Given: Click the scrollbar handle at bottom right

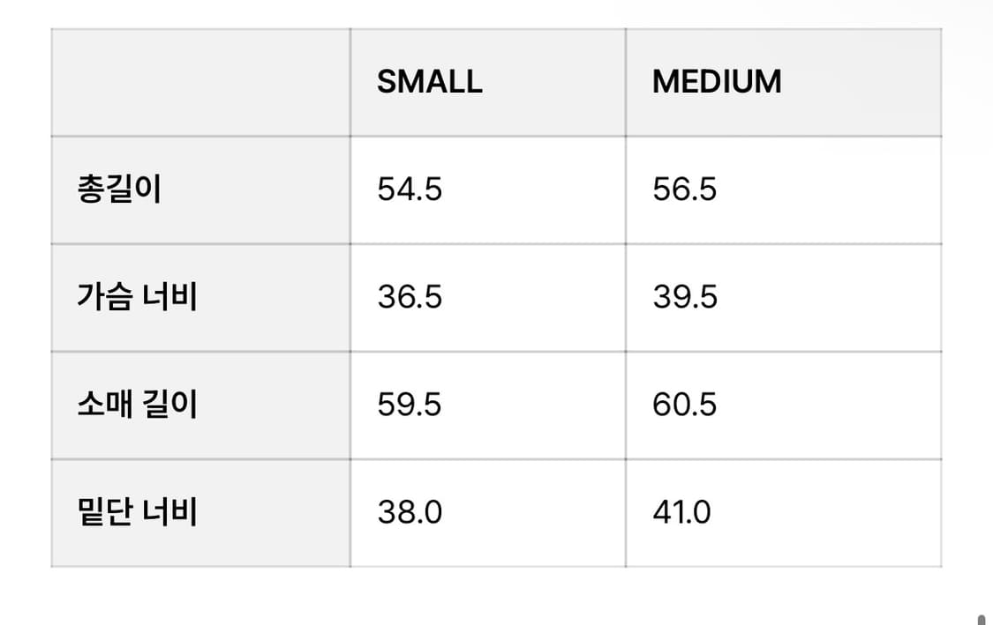Looking at the screenshot, I should coord(981,619).
